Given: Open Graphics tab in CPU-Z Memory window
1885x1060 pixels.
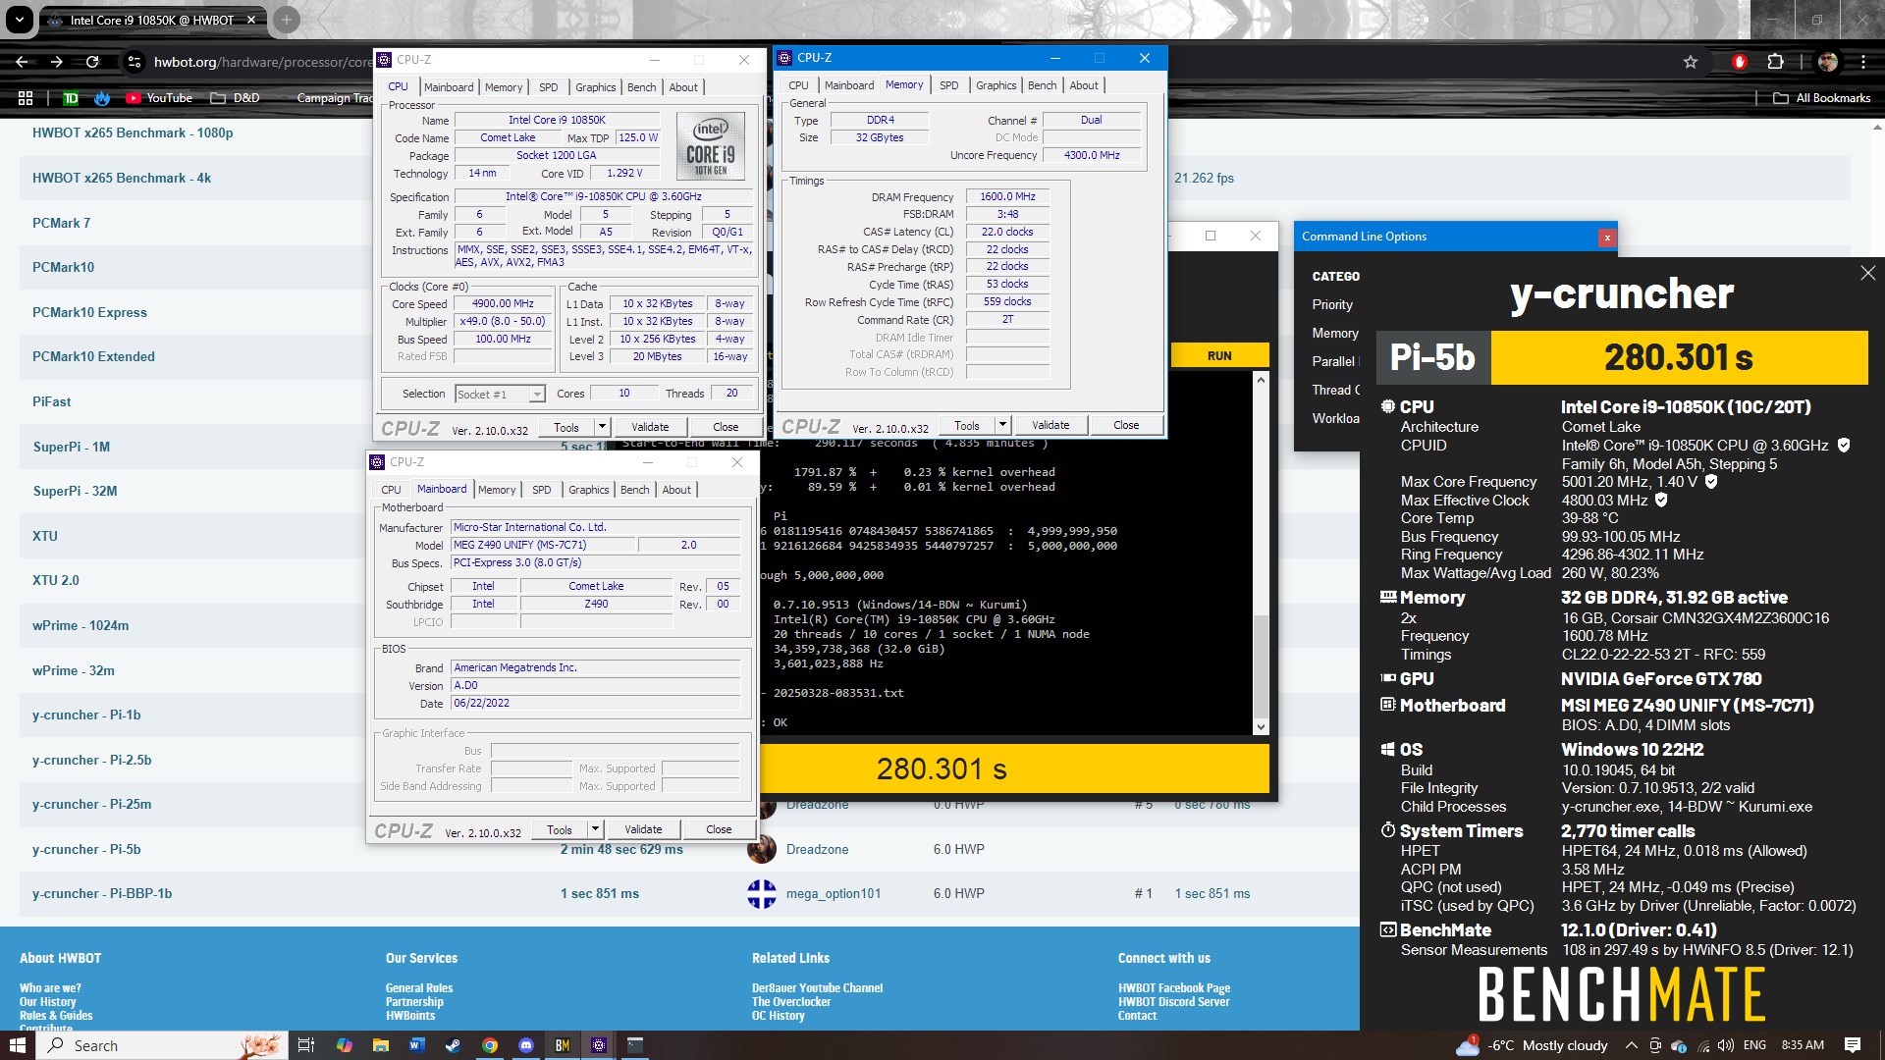Looking at the screenshot, I should point(996,85).
